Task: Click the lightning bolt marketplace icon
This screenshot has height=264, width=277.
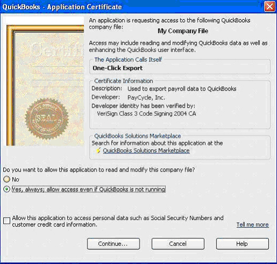Action: (98, 151)
